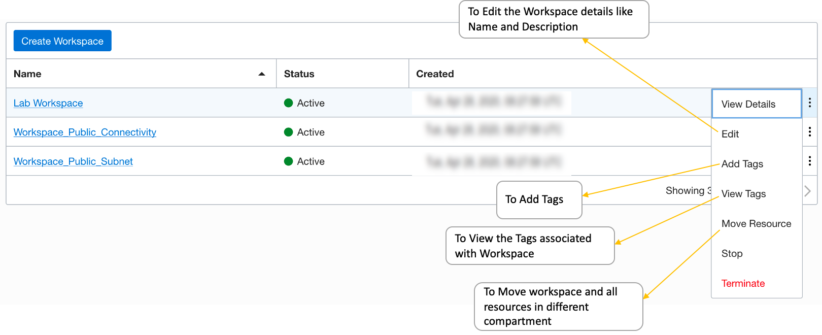Select Add Tags menu option

pos(742,164)
